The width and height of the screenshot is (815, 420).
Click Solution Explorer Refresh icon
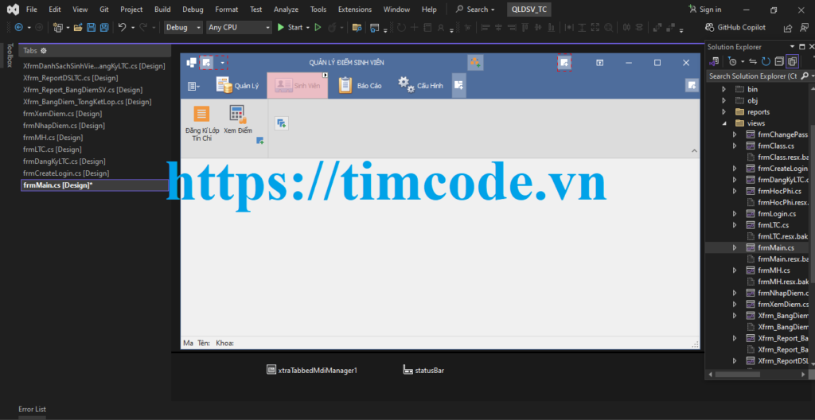click(x=766, y=61)
